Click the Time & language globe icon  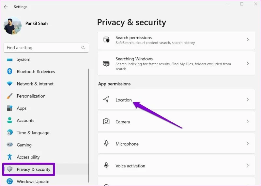point(10,132)
